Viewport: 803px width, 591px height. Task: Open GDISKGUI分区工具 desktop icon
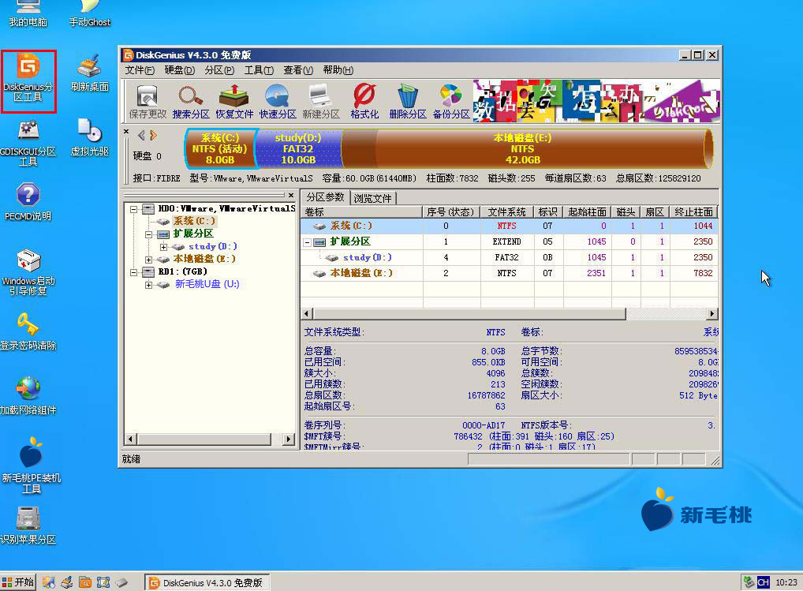(28, 143)
